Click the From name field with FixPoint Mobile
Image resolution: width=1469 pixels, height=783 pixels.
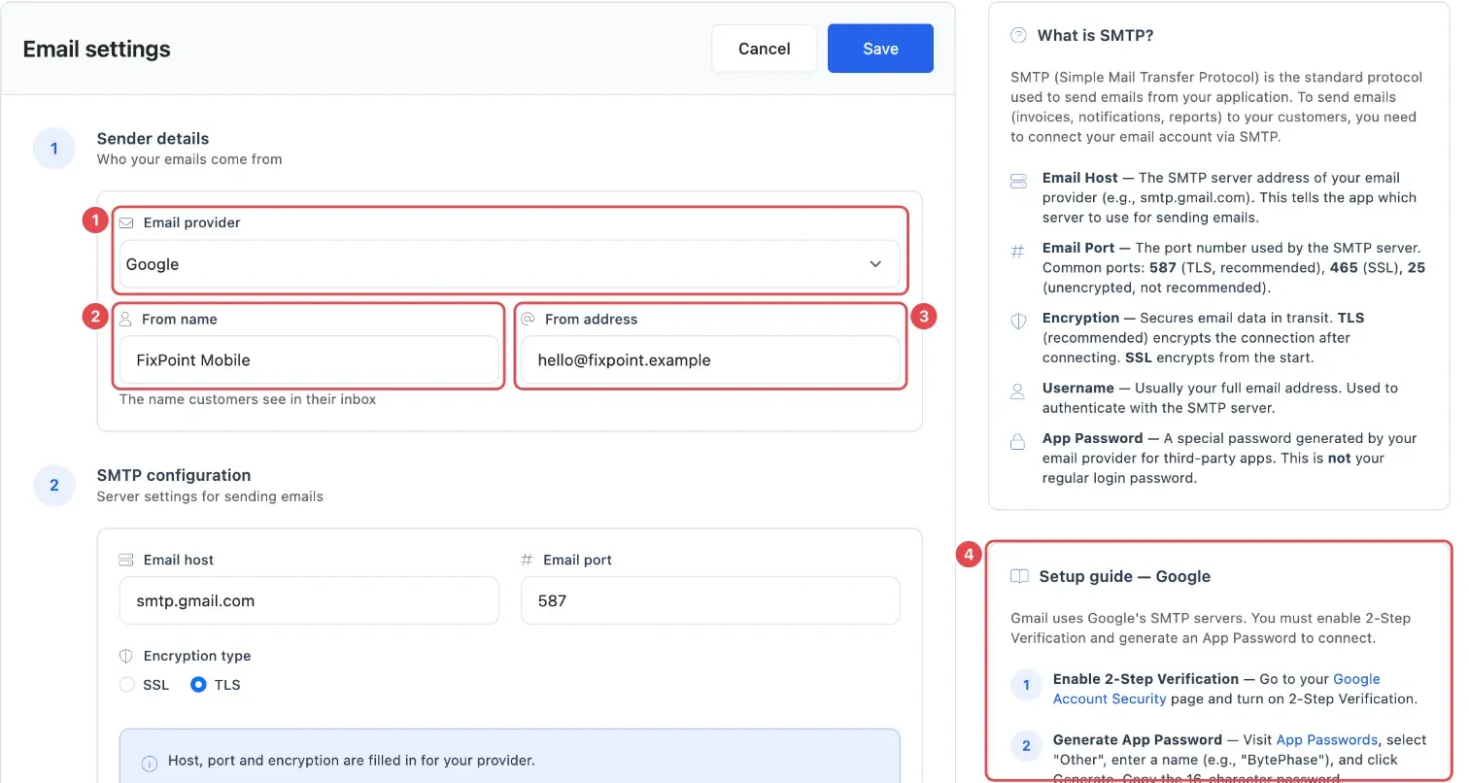click(309, 360)
